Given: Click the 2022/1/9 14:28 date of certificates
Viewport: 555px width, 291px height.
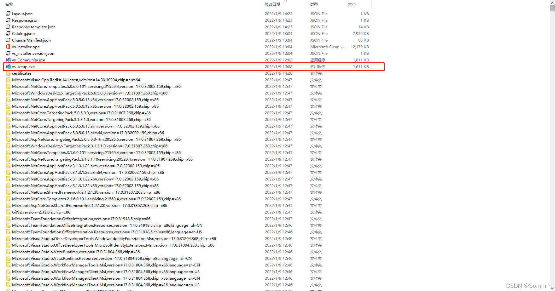Looking at the screenshot, I should [x=278, y=73].
